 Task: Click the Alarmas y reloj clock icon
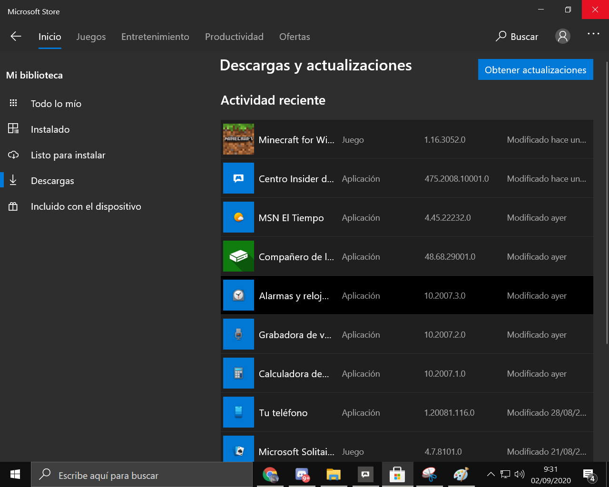click(238, 295)
